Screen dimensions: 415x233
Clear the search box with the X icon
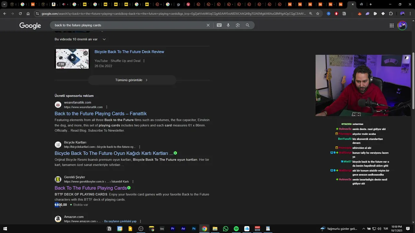pyautogui.click(x=208, y=25)
